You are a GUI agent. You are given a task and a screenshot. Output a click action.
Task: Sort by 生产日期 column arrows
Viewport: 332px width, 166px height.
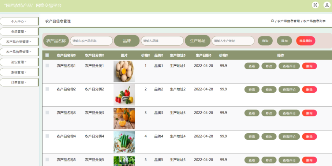[x=210, y=55]
